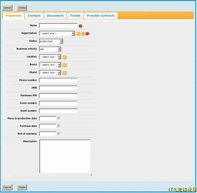The width and height of the screenshot is (197, 193).
Task: Switch to the Documents tab
Action: tap(55, 16)
